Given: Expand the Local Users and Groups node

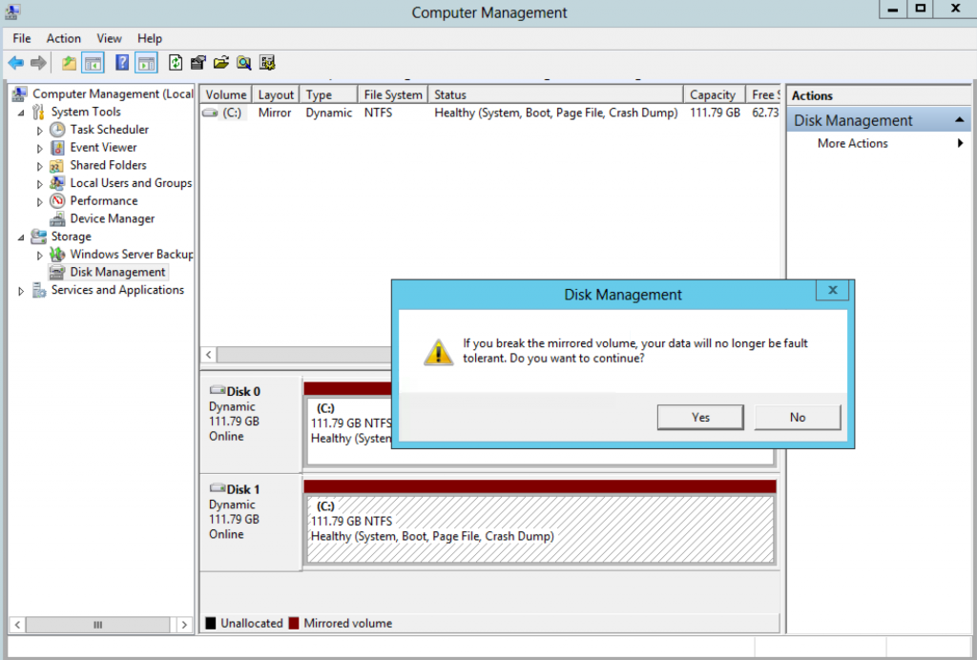Looking at the screenshot, I should pyautogui.click(x=40, y=184).
